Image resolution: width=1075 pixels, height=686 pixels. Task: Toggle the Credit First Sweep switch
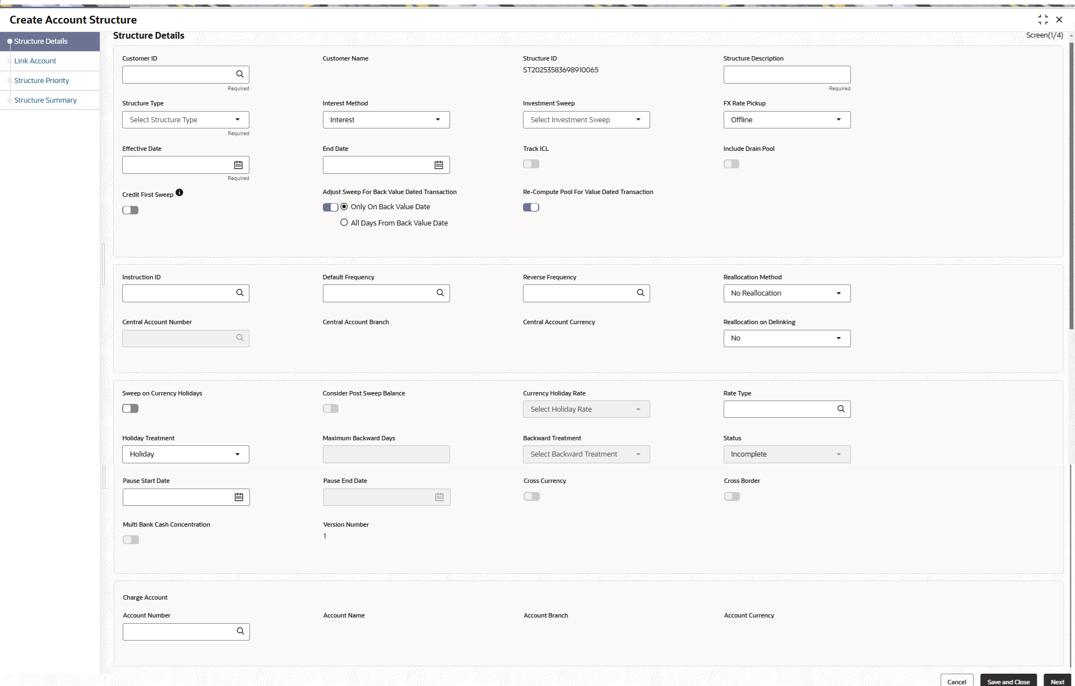click(x=131, y=210)
